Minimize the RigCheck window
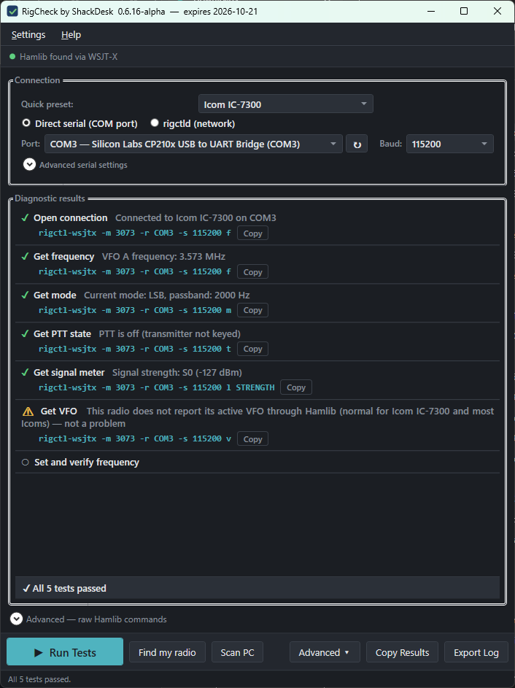 [x=431, y=12]
